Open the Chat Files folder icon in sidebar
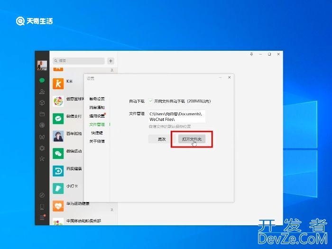Viewport: 332px width, 249px height. (x=42, y=114)
